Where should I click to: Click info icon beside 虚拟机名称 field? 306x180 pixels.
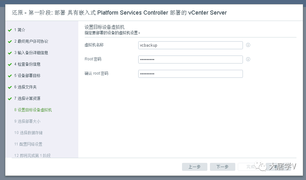(x=248, y=45)
